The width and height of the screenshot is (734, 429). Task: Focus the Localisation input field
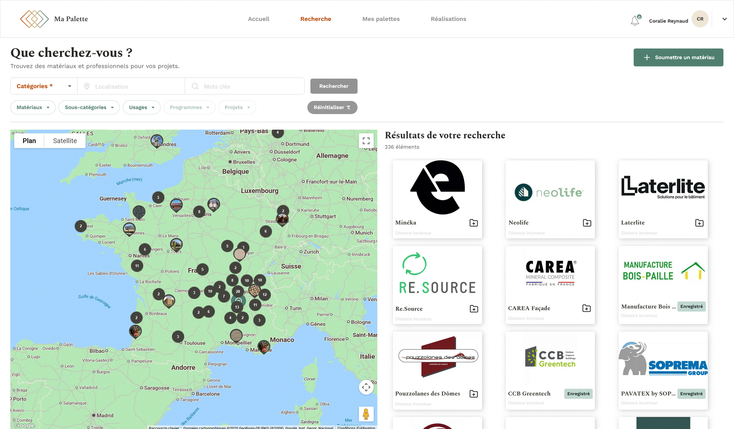(x=131, y=86)
